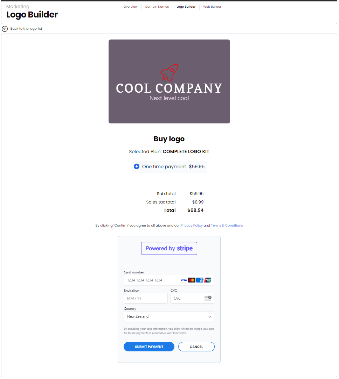Go to the Web Builder tab
Image resolution: width=339 pixels, height=379 pixels.
click(x=212, y=7)
